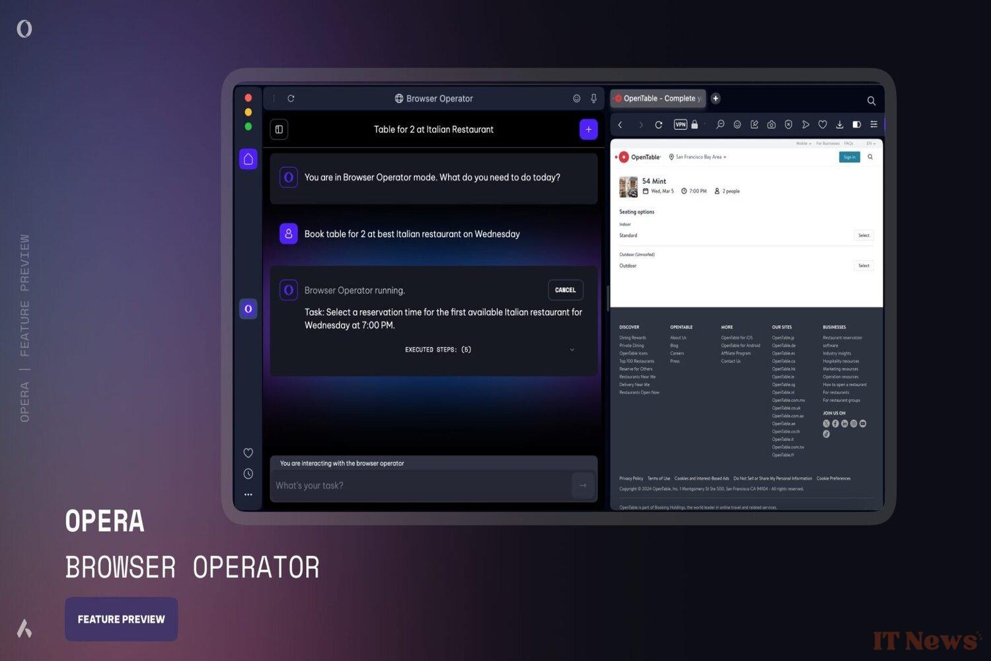Open history clock icon in left sidebar
This screenshot has width=991, height=661.
click(x=248, y=474)
